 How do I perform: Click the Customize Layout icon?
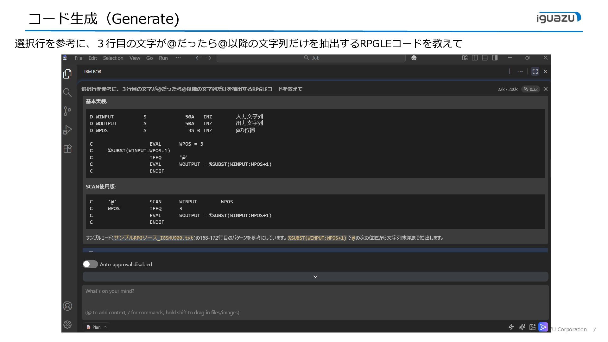[x=465, y=58]
